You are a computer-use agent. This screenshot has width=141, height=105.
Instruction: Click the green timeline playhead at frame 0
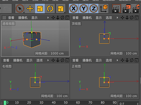tap(5, 103)
